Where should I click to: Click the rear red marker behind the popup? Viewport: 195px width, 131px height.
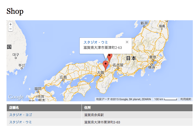(110, 58)
